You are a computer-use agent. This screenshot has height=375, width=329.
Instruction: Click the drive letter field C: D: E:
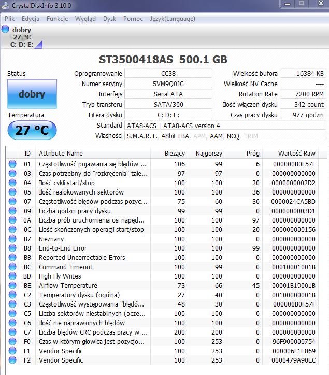click(168, 115)
